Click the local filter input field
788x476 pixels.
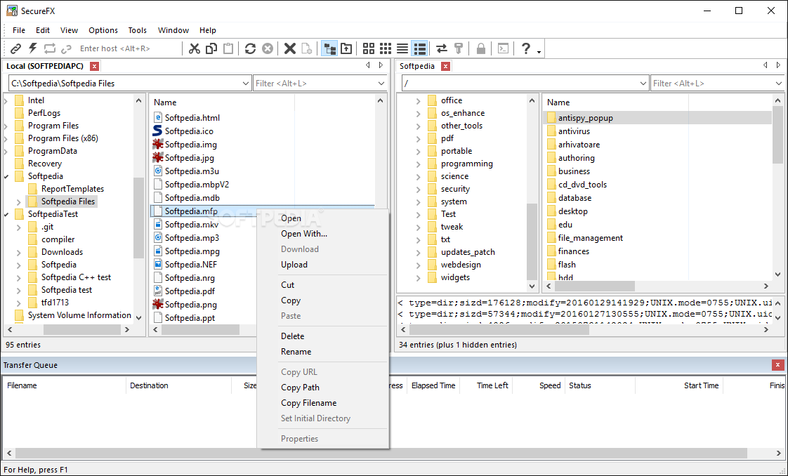tap(315, 84)
